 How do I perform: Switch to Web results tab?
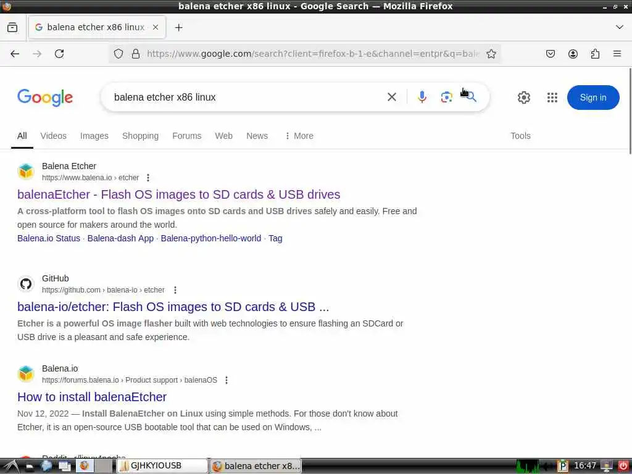[x=223, y=136]
